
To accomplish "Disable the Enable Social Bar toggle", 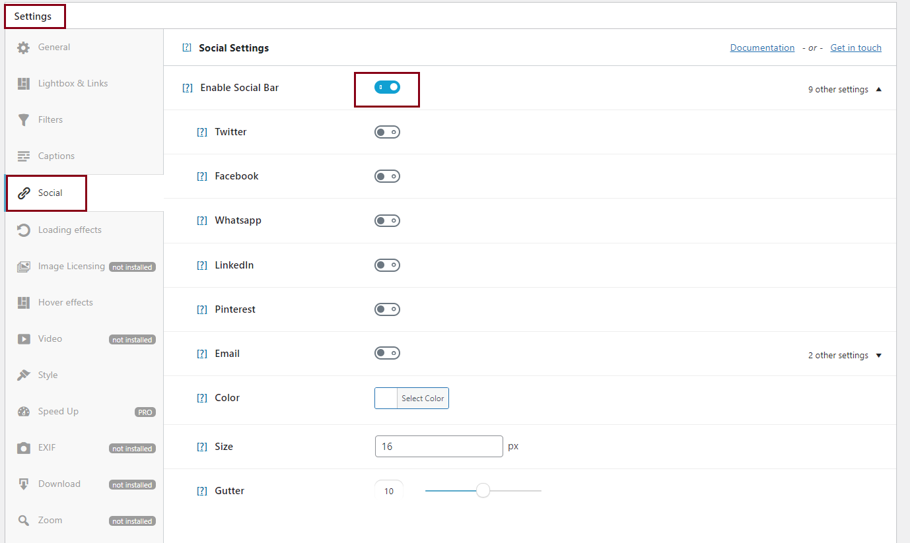I will [x=387, y=87].
